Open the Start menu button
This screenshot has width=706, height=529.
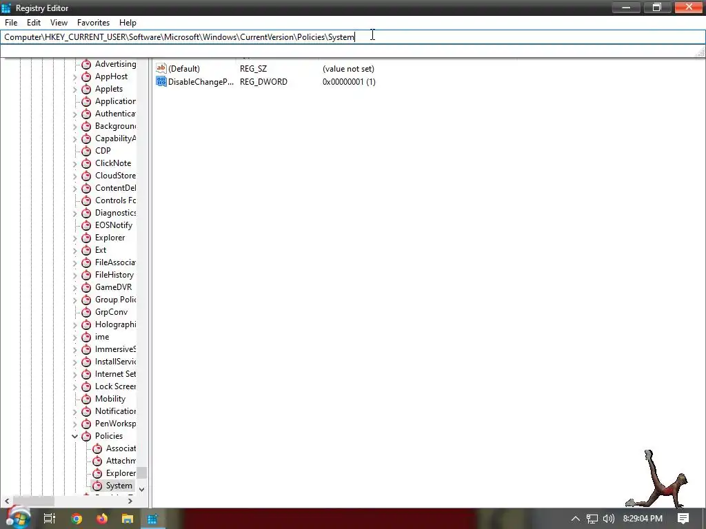pos(17,518)
